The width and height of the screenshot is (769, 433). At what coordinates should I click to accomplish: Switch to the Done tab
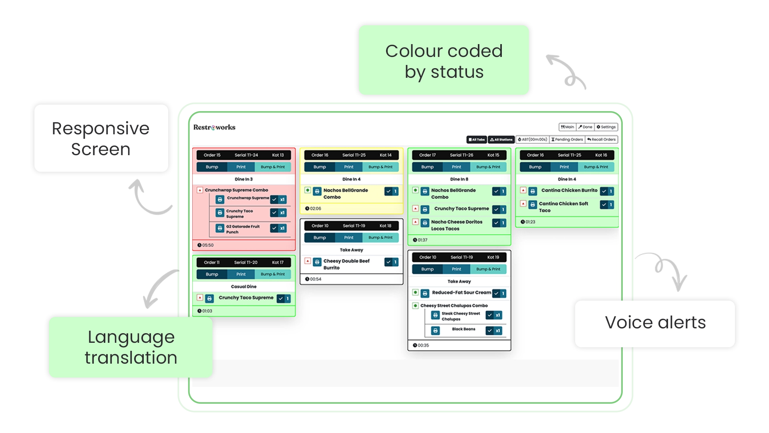coord(585,127)
